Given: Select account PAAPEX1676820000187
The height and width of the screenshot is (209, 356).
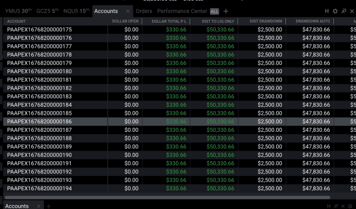Looking at the screenshot, I should pyautogui.click(x=39, y=130).
